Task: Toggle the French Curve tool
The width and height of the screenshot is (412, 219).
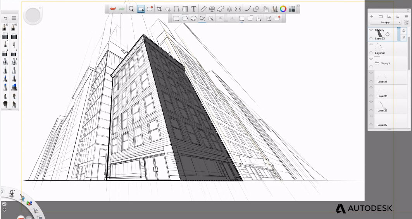Action: [221, 9]
